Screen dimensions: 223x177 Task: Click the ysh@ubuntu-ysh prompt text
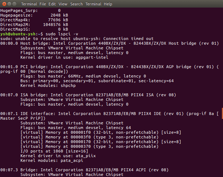(x=18, y=34)
